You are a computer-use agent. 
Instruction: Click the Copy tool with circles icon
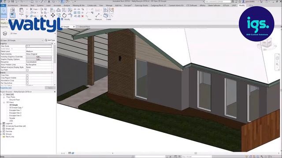click(59, 15)
